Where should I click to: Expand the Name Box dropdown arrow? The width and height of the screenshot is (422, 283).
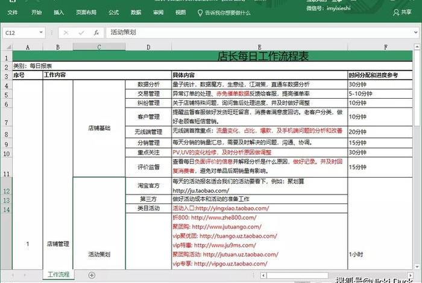[41, 33]
